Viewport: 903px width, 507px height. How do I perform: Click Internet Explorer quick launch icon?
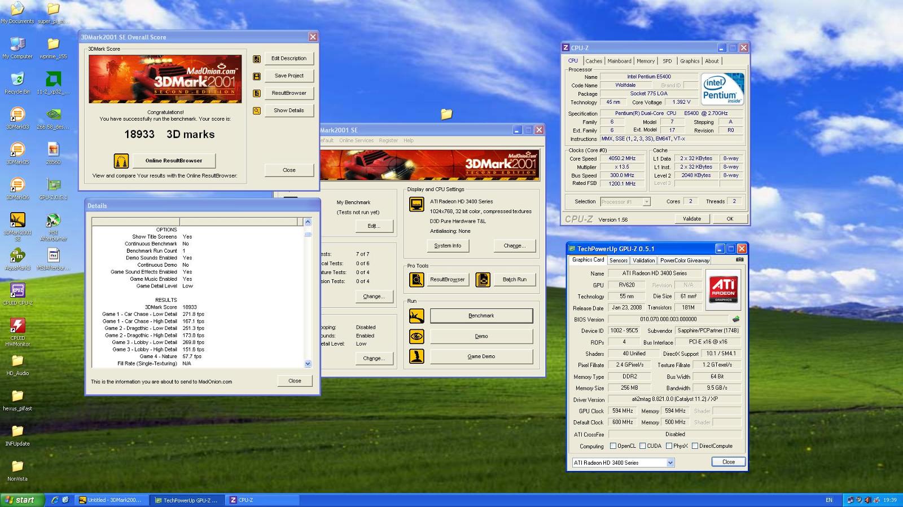(55, 500)
